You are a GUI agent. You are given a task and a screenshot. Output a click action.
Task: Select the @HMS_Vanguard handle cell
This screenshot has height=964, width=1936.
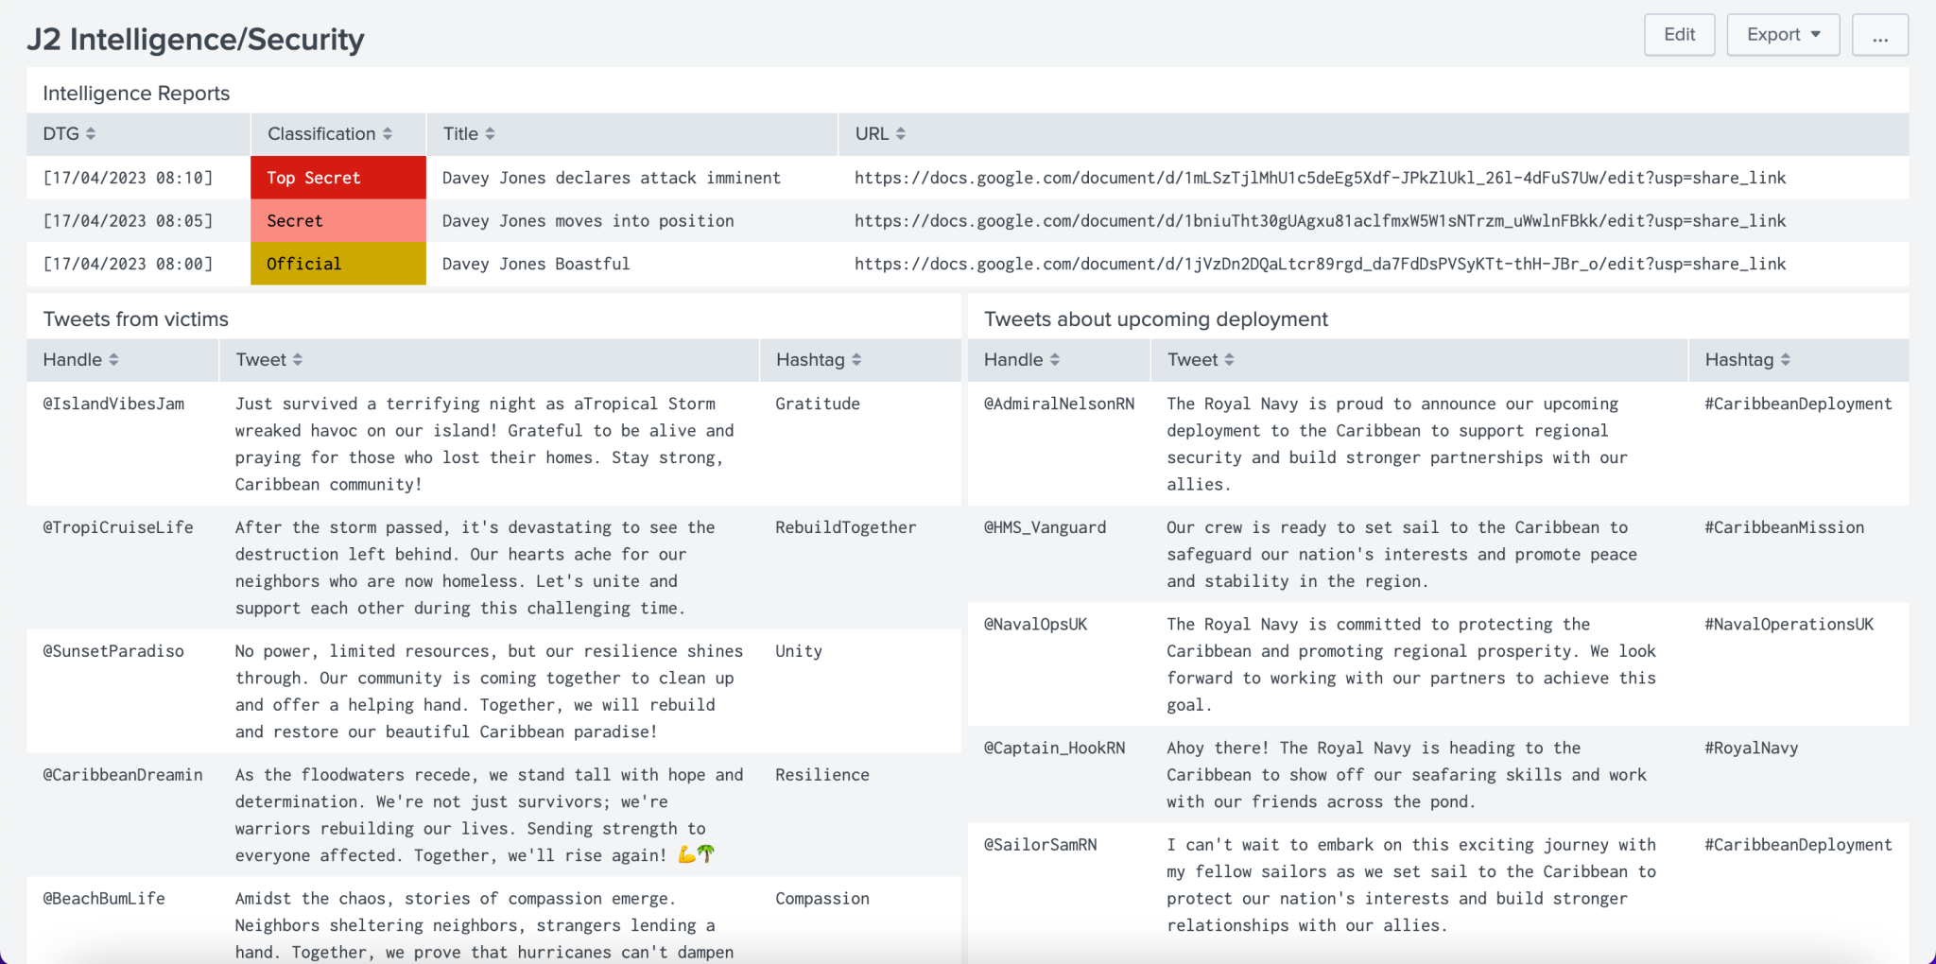(1045, 527)
